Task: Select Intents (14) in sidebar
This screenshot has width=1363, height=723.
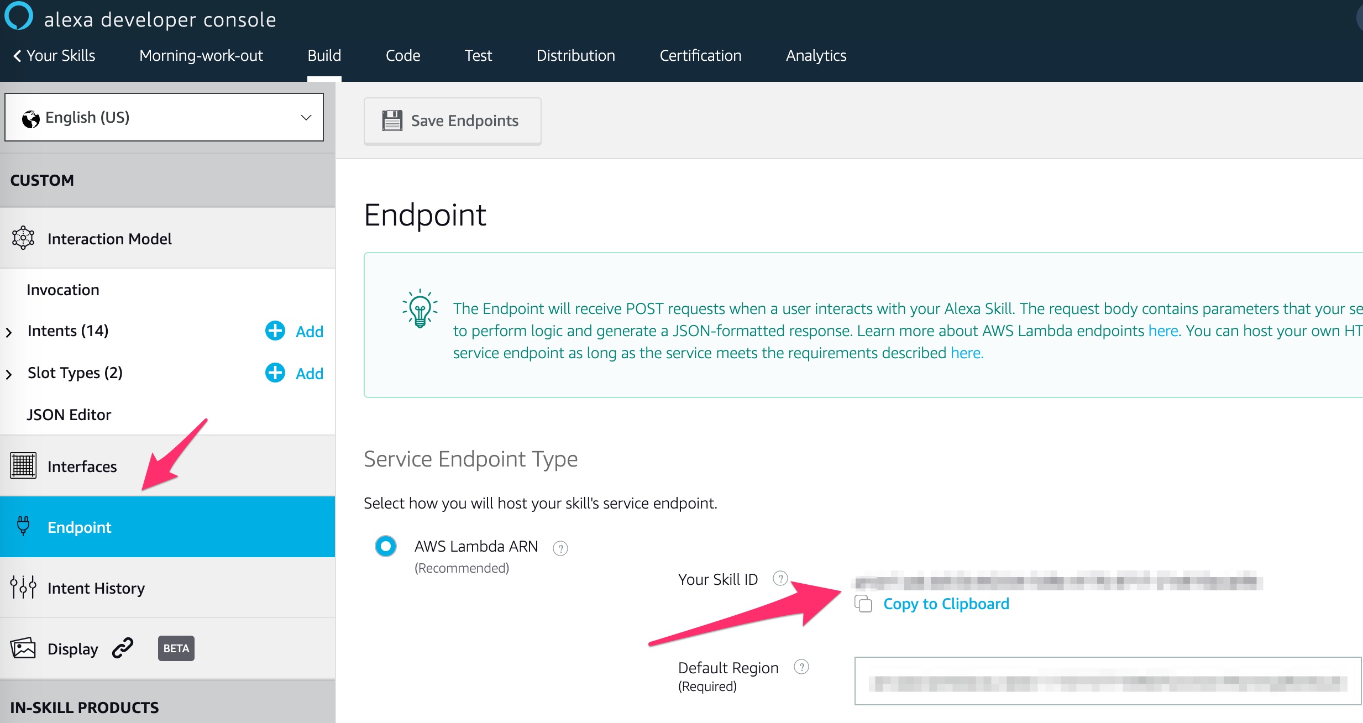Action: point(68,331)
